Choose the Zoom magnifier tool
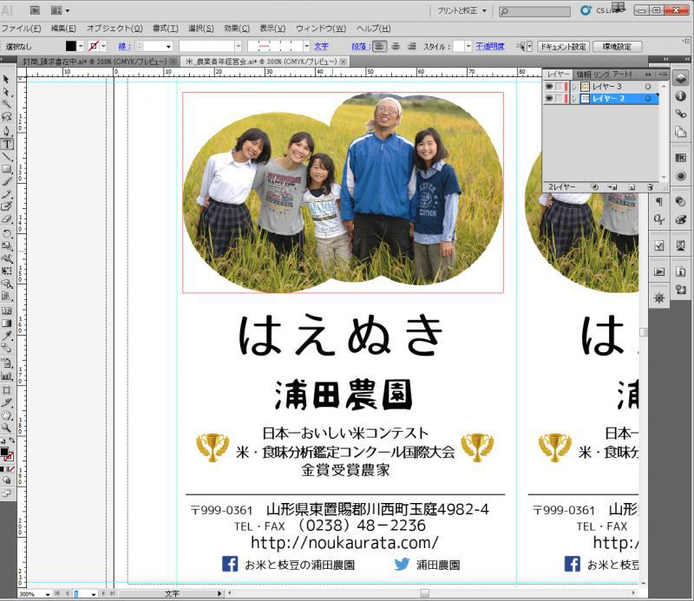 click(x=7, y=428)
